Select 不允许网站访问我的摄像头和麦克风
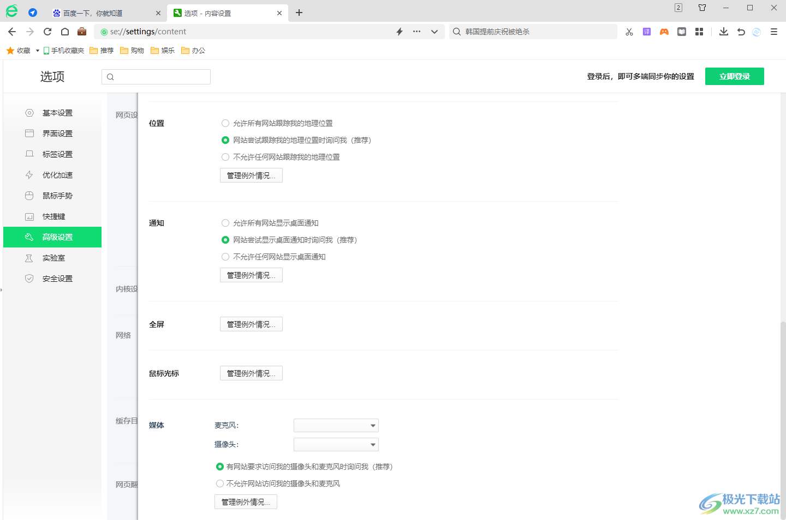786x520 pixels. click(x=220, y=483)
